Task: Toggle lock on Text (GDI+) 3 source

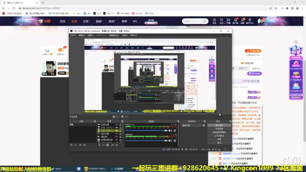Action: pos(120,128)
